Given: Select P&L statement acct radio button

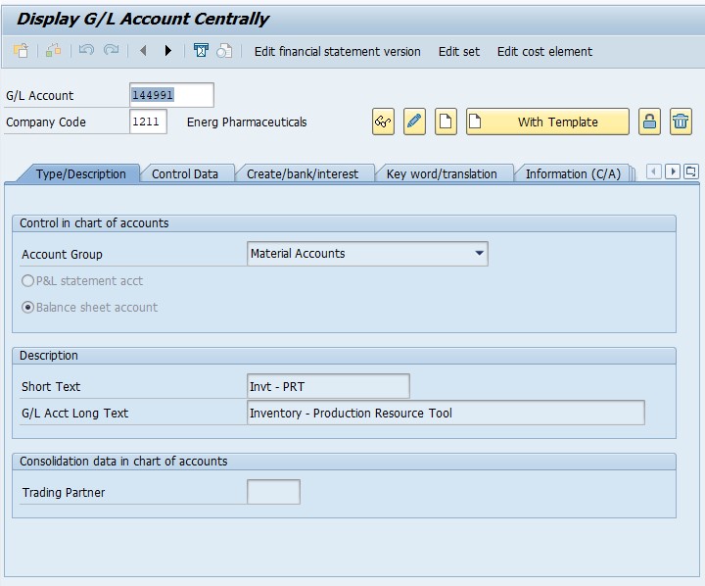Looking at the screenshot, I should point(27,281).
